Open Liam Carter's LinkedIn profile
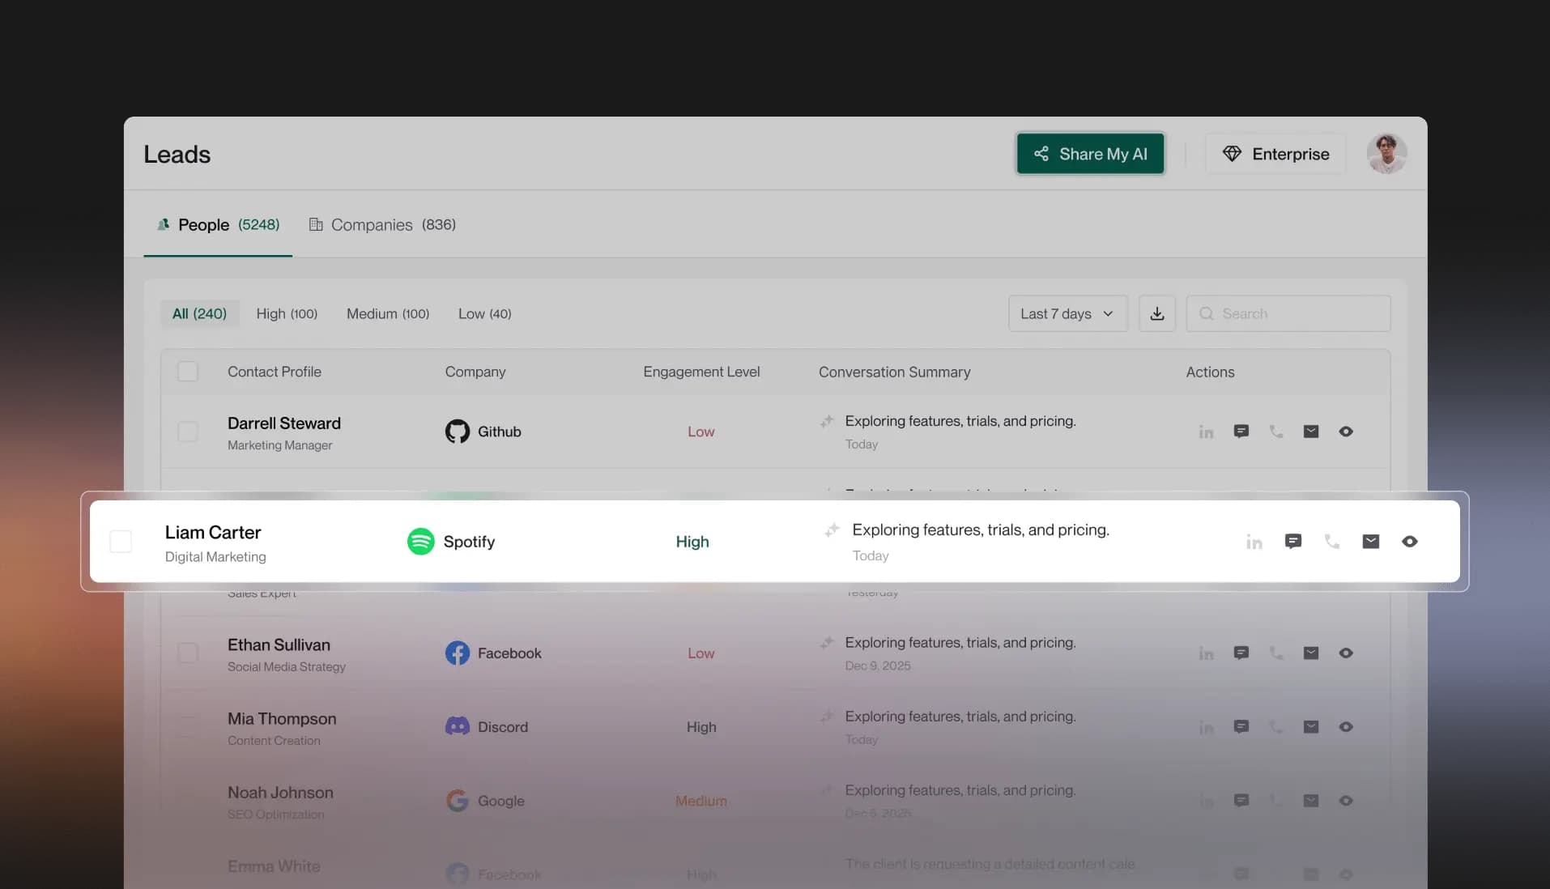The image size is (1550, 889). pyautogui.click(x=1254, y=542)
